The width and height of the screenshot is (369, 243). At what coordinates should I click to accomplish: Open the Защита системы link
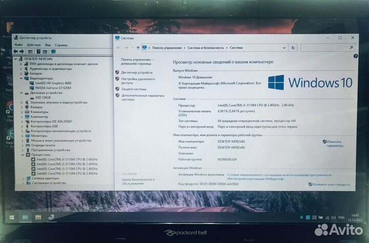pos(134,89)
